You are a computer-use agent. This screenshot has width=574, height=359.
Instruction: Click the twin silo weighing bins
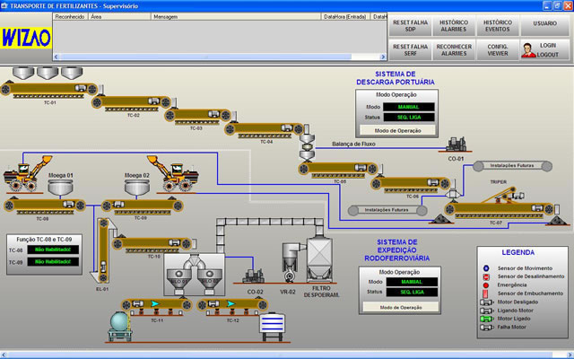[x=194, y=275]
